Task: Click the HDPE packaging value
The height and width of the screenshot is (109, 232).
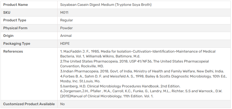Action: click(65, 44)
